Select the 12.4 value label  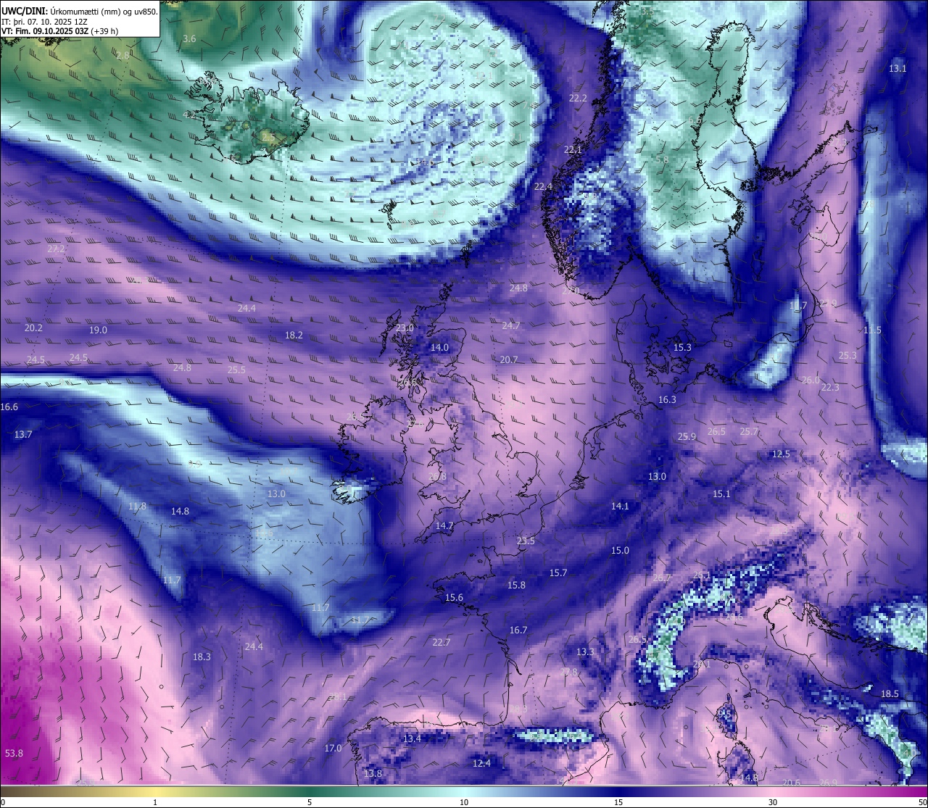[481, 763]
